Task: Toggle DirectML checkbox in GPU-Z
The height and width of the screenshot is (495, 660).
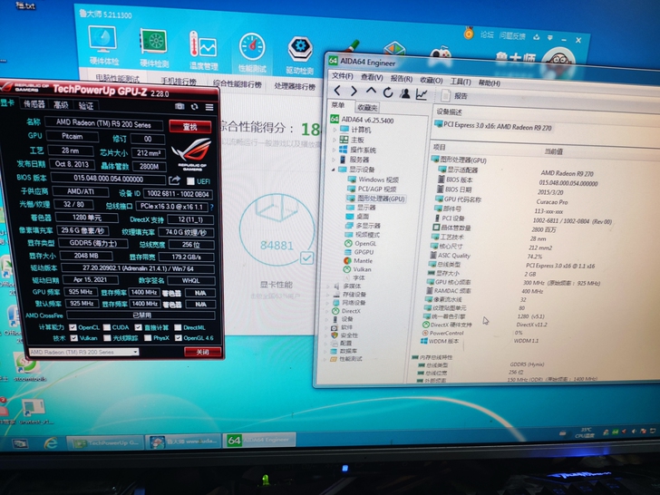Action: pos(178,327)
